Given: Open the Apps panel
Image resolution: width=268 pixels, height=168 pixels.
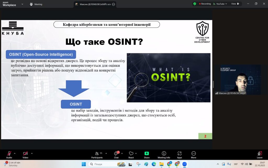Looking at the screenshot, I should tap(180, 154).
